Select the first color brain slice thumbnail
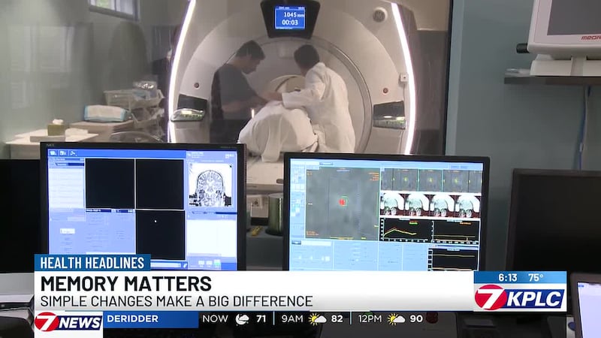The width and height of the screenshot is (601, 338). pos(391,205)
